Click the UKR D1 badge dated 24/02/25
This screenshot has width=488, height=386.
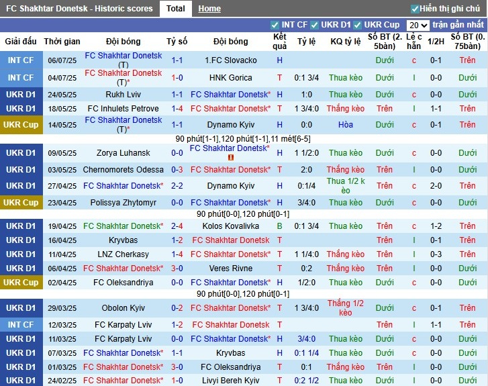(20, 381)
